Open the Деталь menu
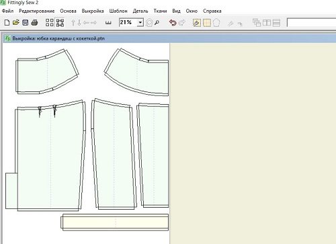The image size is (336, 244). click(140, 11)
